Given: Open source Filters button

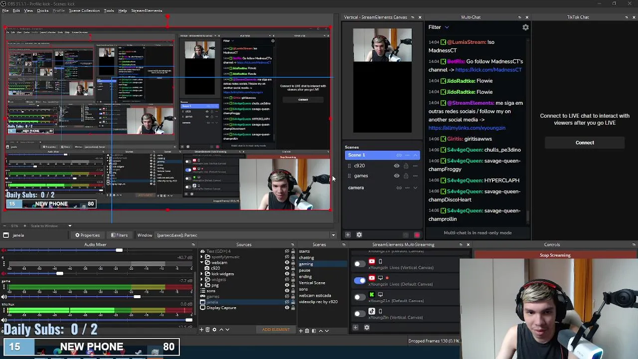Looking at the screenshot, I should tap(119, 235).
